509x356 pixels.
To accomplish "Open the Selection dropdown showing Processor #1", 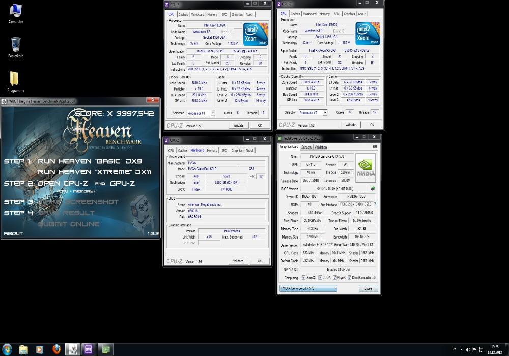I will click(201, 113).
